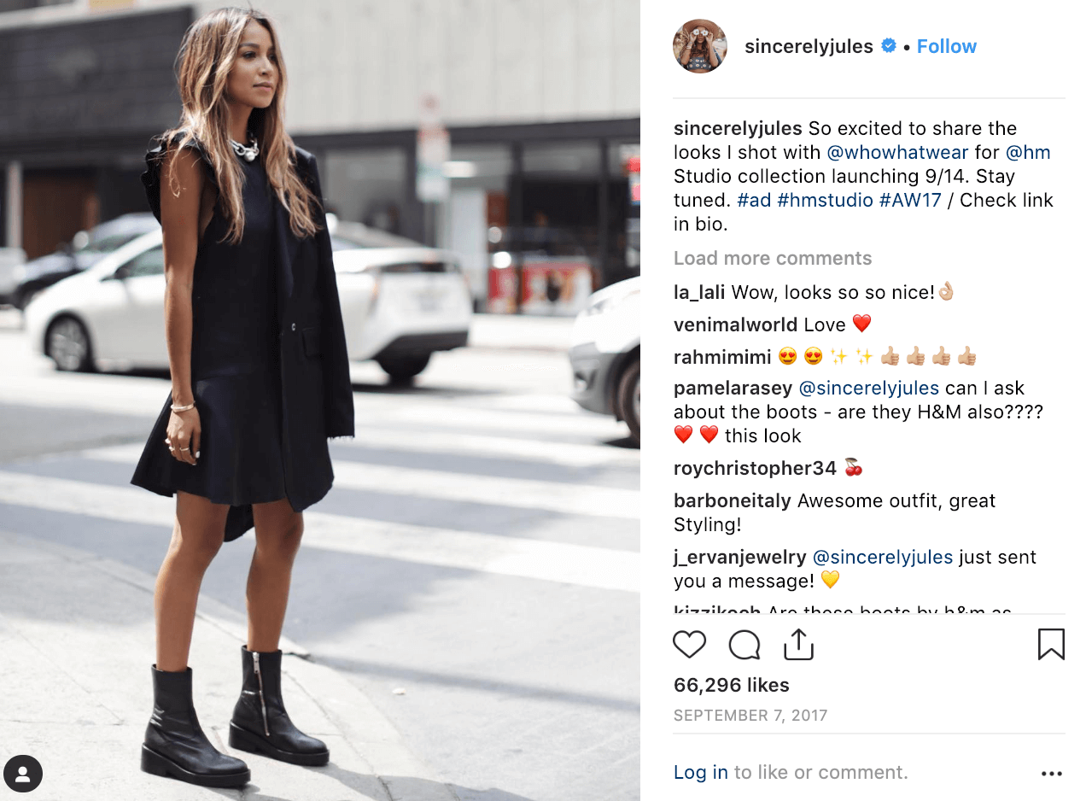
Task: Open the sincerelyjules profile picture
Action: click(x=700, y=46)
